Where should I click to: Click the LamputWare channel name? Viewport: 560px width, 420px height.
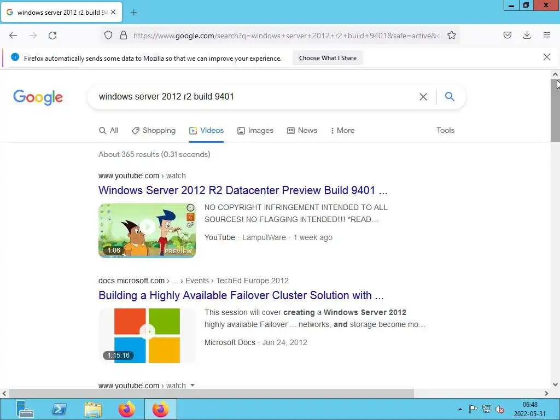point(264,237)
